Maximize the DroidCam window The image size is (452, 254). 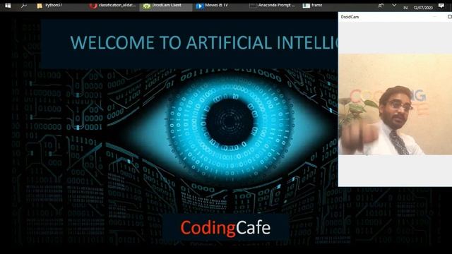pyautogui.click(x=449, y=17)
